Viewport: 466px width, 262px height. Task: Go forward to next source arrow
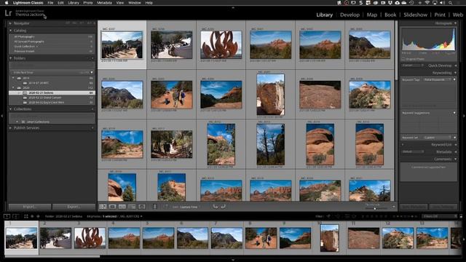click(38, 217)
